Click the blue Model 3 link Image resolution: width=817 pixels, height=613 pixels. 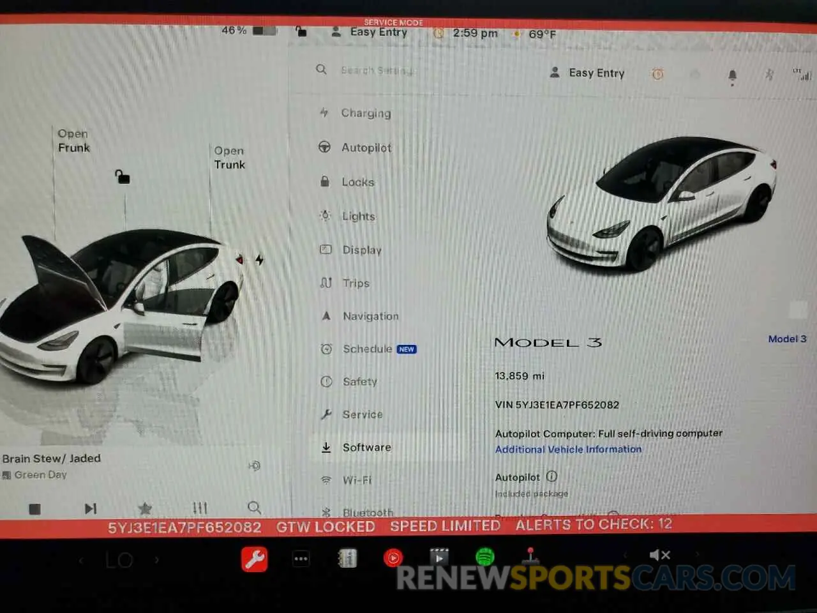(787, 339)
